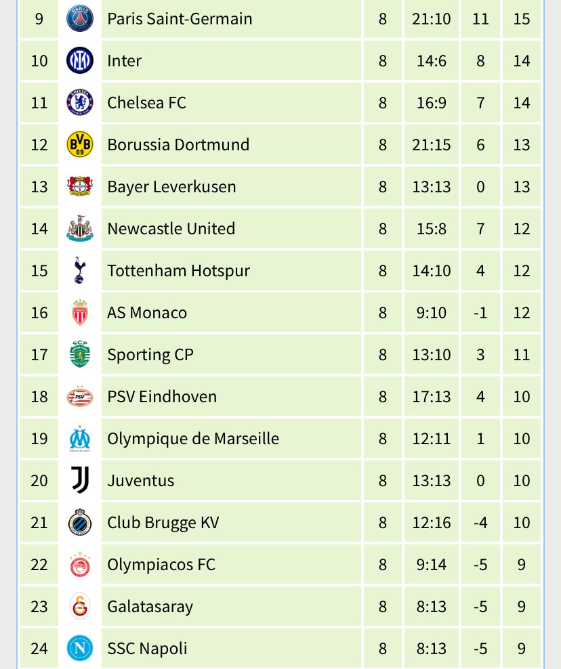Open the Juventus team name link
This screenshot has height=669, width=561.
pyautogui.click(x=140, y=481)
